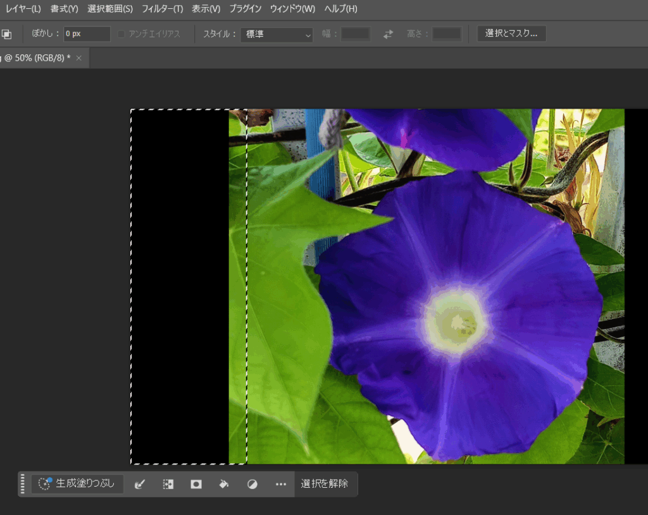Open the ウィンドウ(W) menu
648x515 pixels.
(x=292, y=9)
